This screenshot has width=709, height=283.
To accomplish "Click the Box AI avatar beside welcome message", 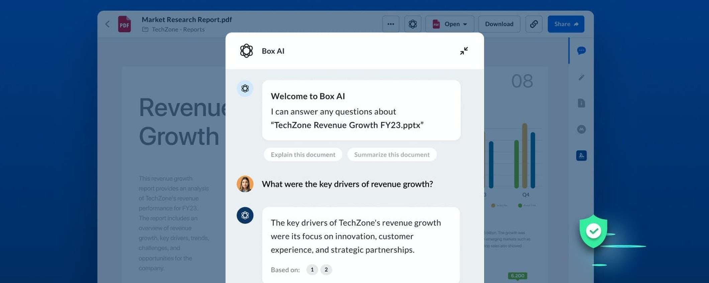I will tap(245, 88).
